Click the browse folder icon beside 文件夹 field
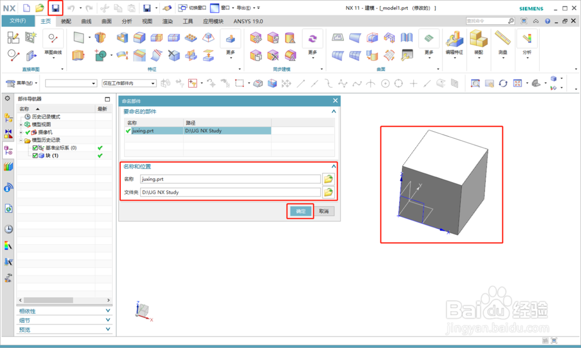This screenshot has width=581, height=348. coord(328,193)
